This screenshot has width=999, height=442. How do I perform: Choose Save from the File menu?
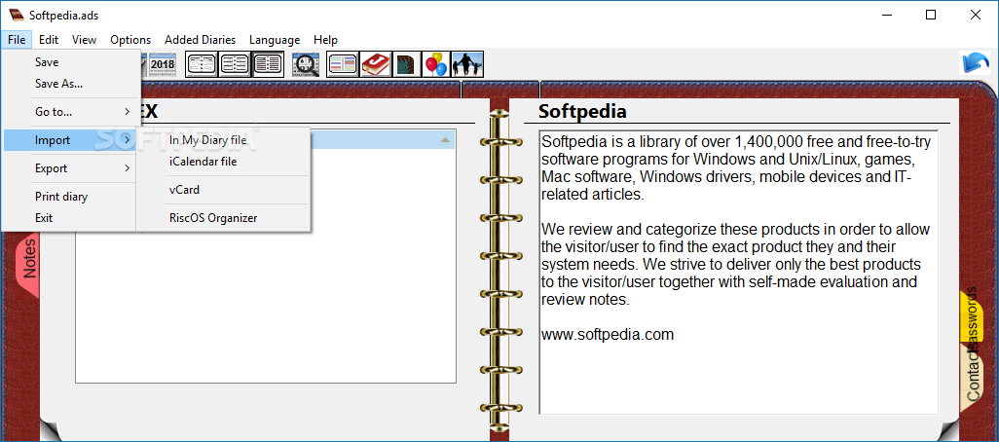tap(71, 62)
